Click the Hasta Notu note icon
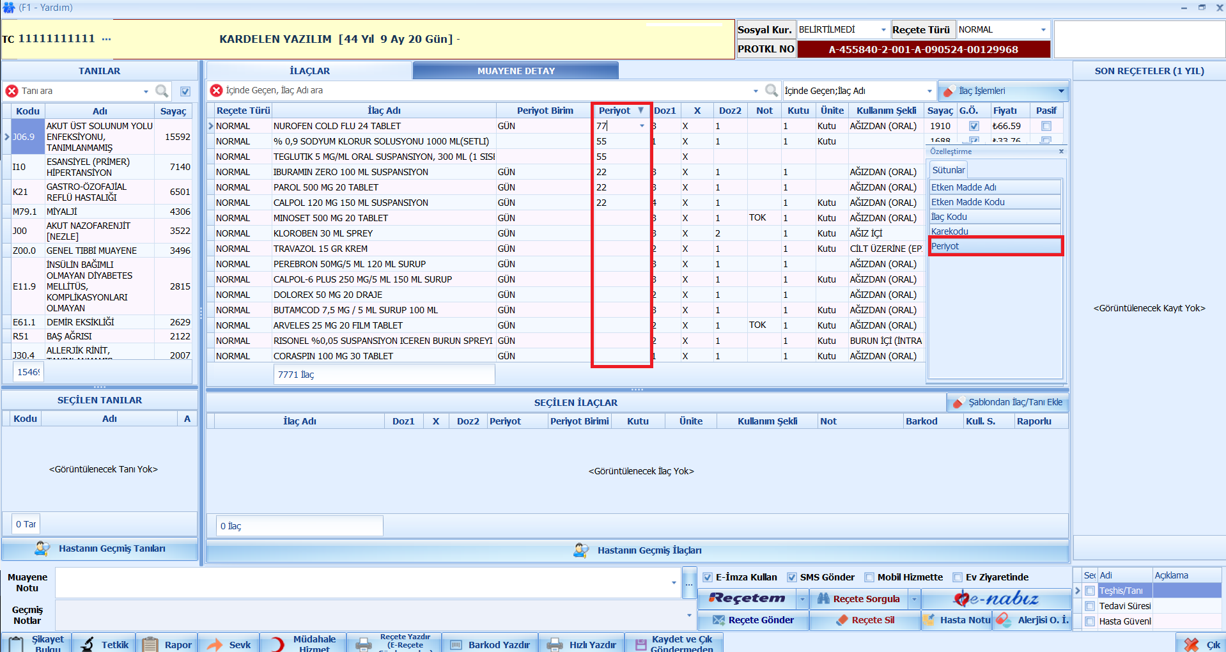The image size is (1226, 652). (929, 619)
